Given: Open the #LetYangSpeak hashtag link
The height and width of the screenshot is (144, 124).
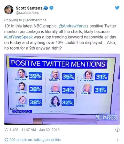Looking at the screenshot, I should tap(18, 37).
